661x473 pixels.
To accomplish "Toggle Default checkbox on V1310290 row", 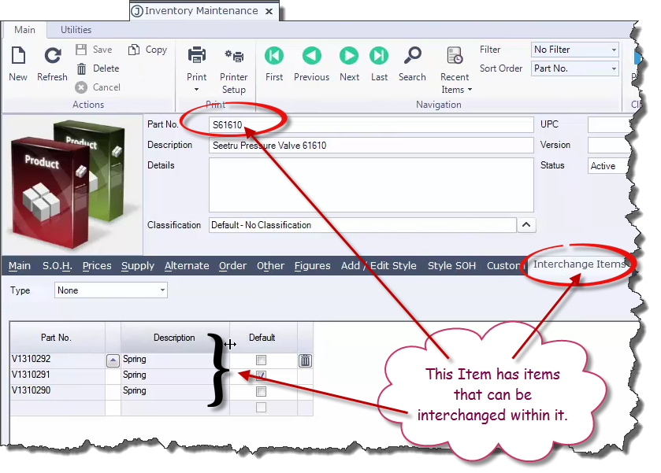I will pyautogui.click(x=260, y=391).
